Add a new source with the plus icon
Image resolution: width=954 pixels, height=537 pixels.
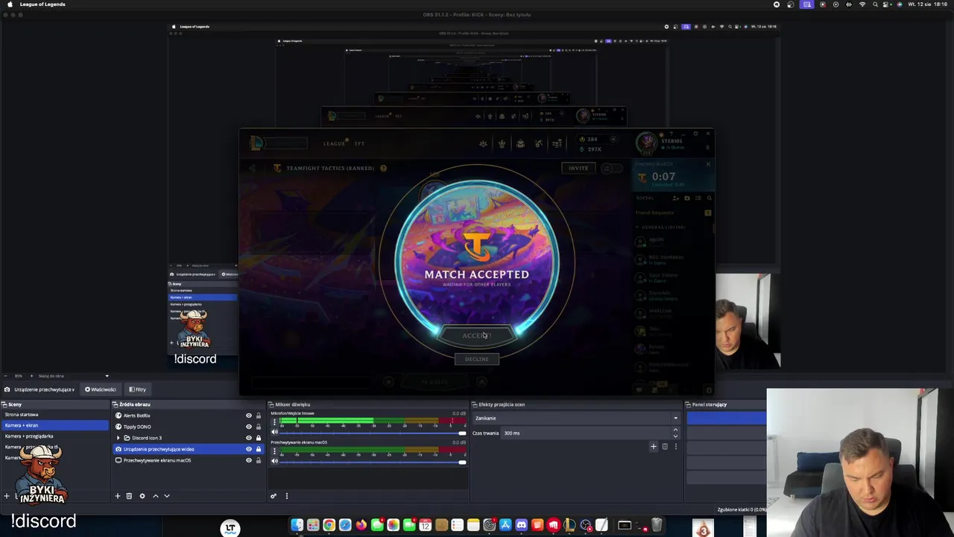(x=117, y=496)
